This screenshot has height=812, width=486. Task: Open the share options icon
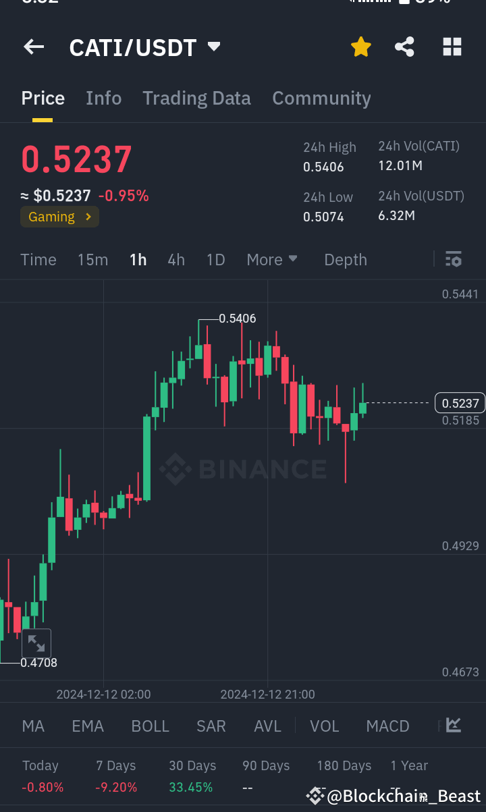pyautogui.click(x=404, y=47)
